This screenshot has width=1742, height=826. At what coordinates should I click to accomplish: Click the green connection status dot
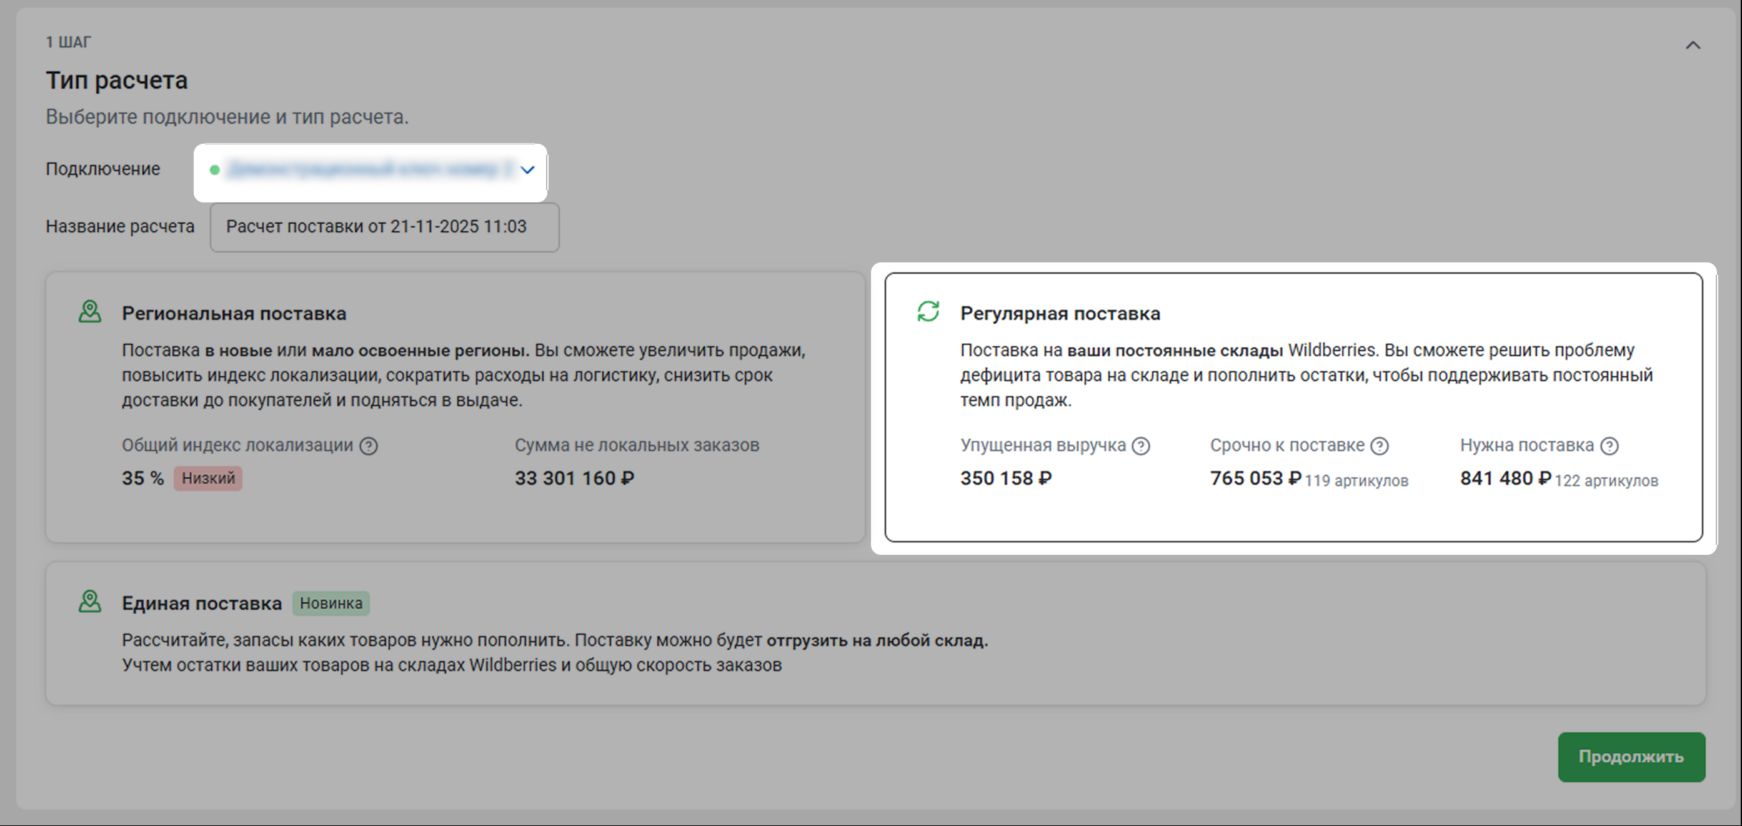pos(214,170)
